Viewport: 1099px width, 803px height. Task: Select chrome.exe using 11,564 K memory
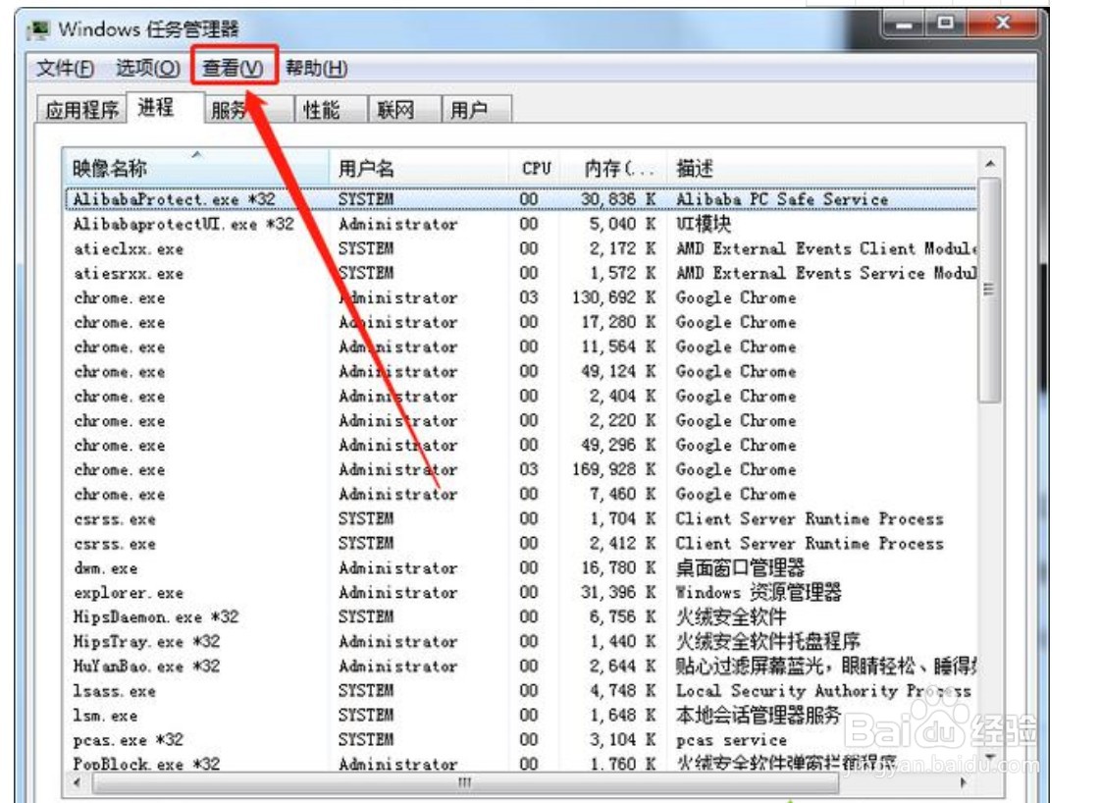point(521,347)
